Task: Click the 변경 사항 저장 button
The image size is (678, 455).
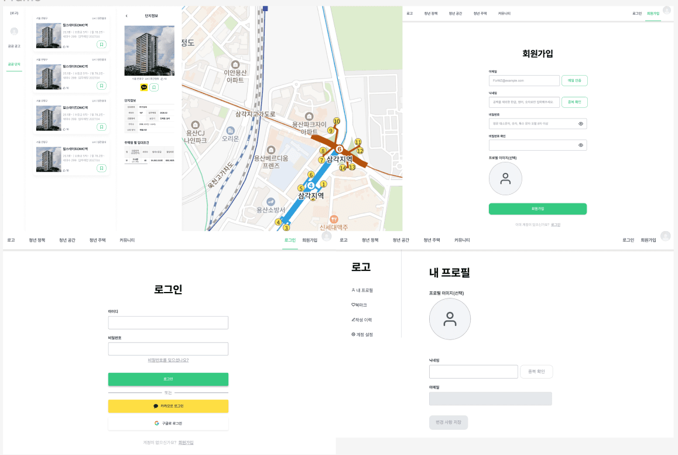Action: coord(448,423)
